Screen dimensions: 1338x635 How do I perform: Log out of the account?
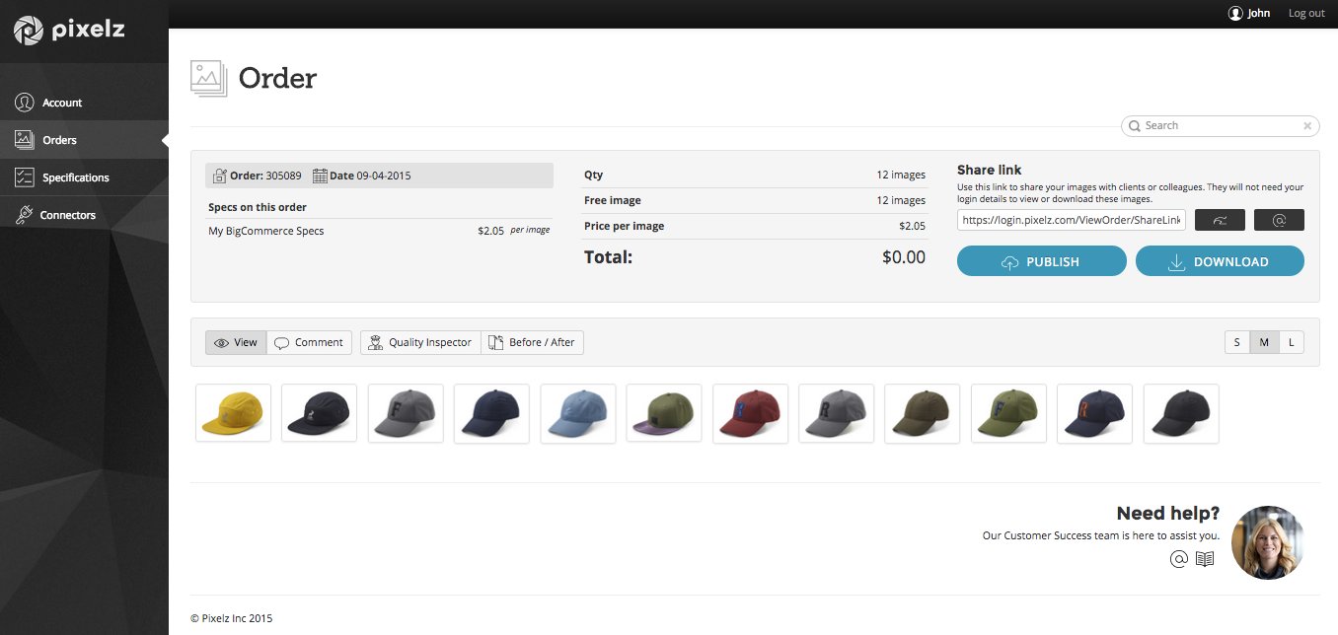[1306, 14]
